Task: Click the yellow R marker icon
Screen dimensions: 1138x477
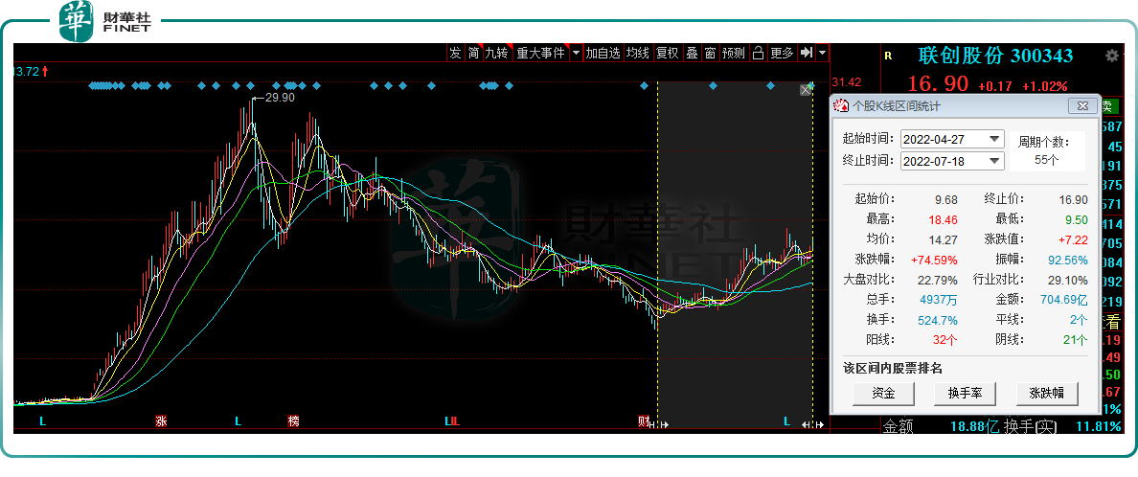Action: 888,56
